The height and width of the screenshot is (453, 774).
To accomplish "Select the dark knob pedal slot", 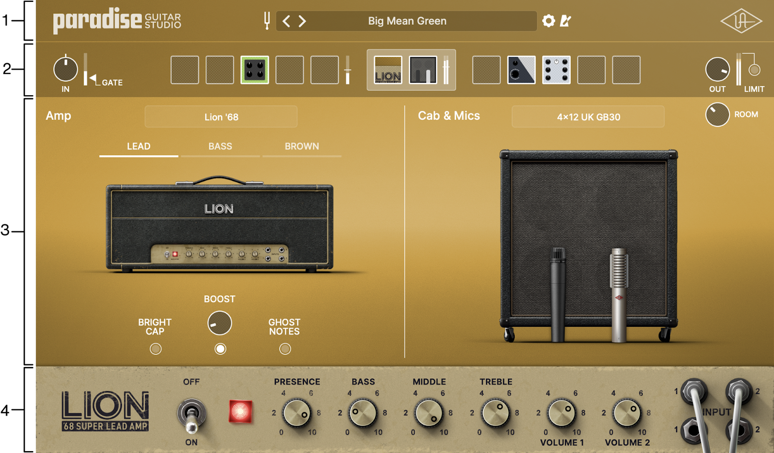I will coord(521,70).
